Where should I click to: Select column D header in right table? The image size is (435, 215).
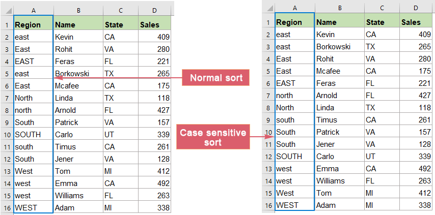[416, 7]
